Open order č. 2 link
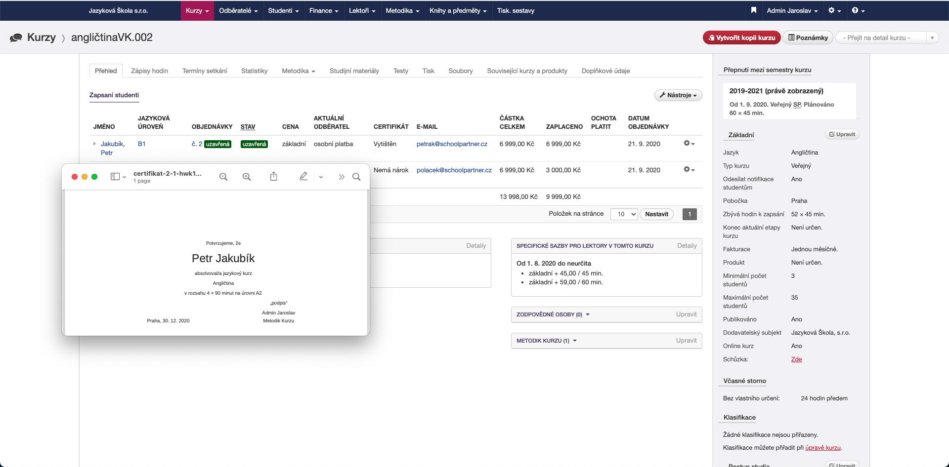The height and width of the screenshot is (467, 949). tap(197, 144)
